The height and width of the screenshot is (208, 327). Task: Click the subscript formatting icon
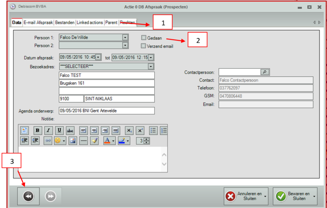click(129, 130)
